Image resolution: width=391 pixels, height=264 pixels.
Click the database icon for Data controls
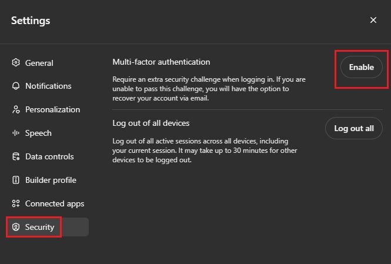pos(16,156)
